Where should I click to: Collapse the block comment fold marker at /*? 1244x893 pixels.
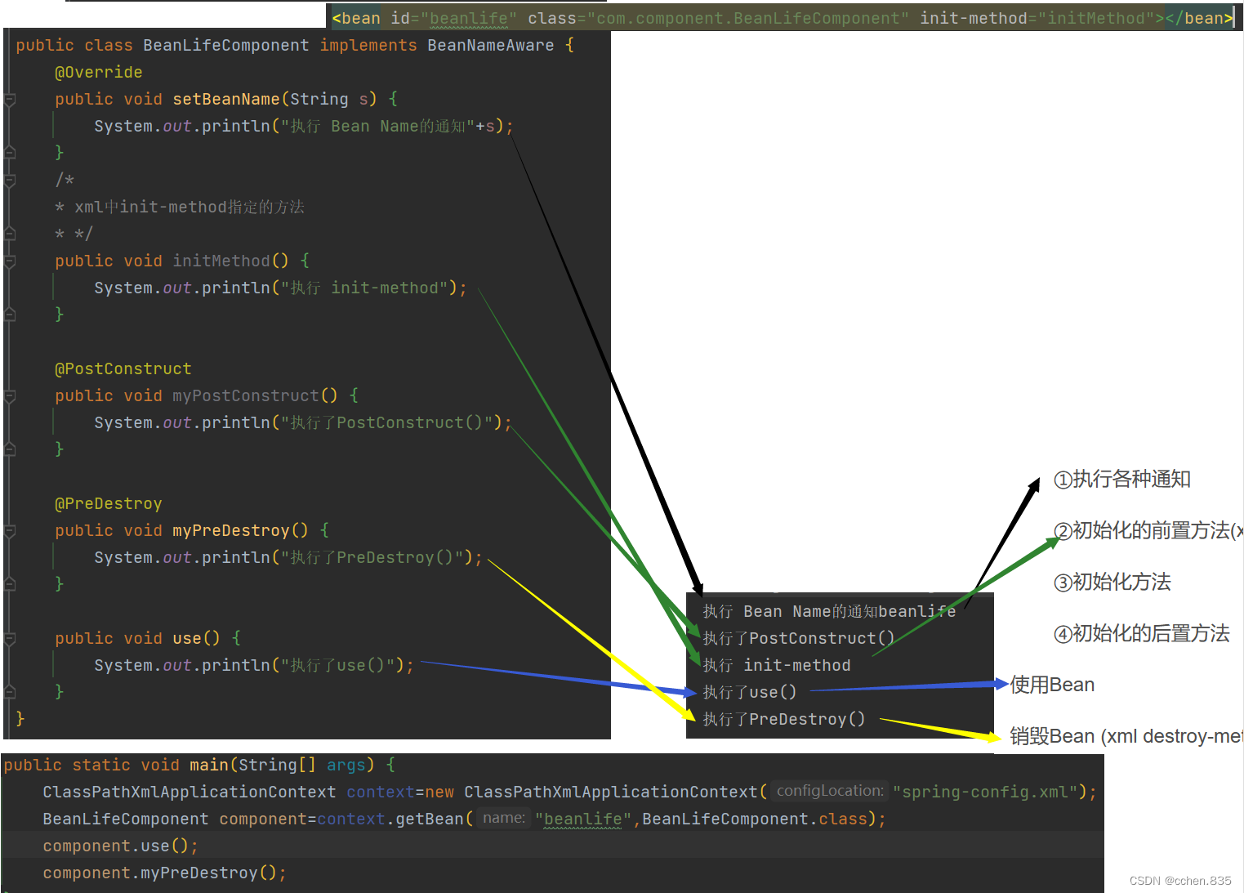tap(10, 181)
